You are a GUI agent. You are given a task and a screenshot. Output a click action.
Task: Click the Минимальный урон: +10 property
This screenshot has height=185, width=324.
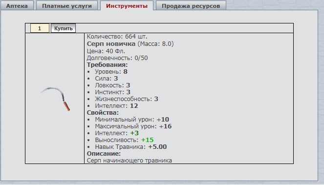click(x=132, y=119)
